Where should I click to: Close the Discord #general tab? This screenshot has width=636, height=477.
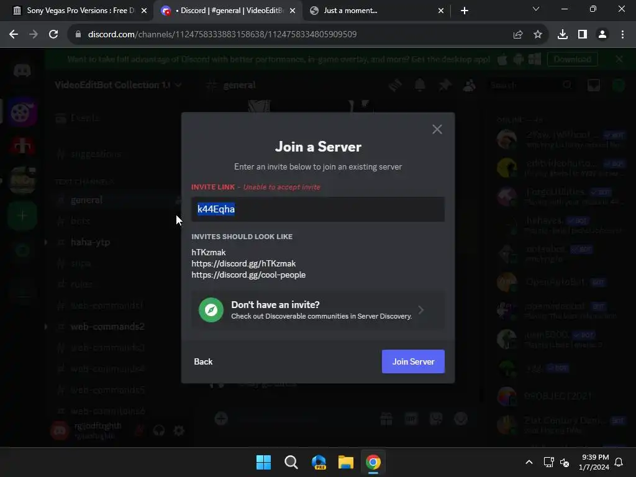coord(293,11)
